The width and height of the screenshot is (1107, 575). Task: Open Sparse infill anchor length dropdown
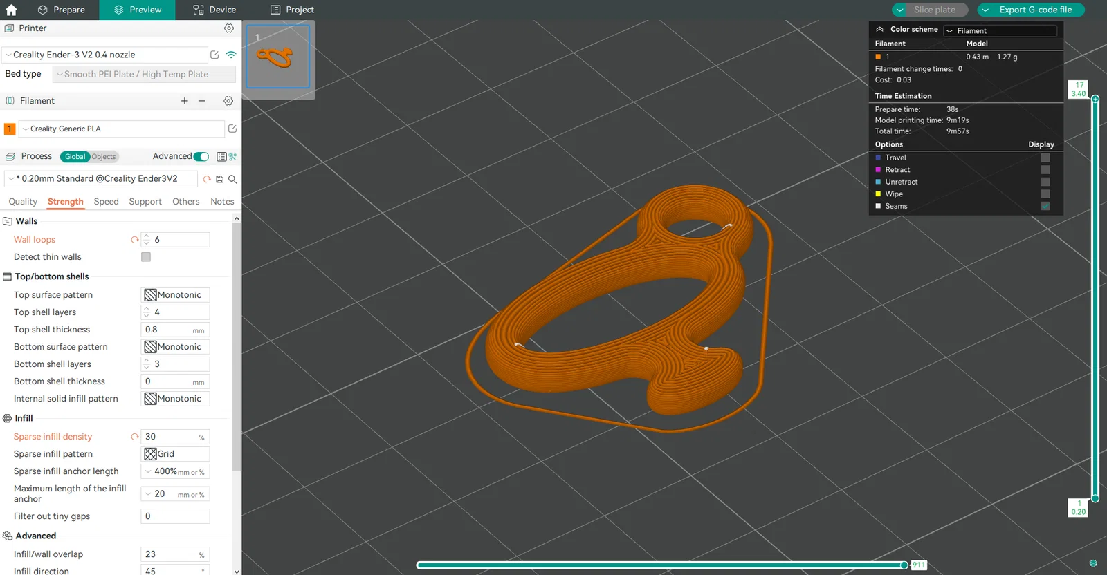(x=176, y=471)
